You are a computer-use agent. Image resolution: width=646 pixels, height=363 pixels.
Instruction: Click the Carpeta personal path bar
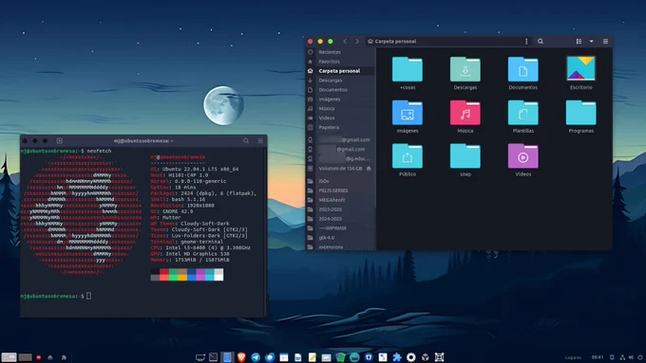[x=445, y=41]
